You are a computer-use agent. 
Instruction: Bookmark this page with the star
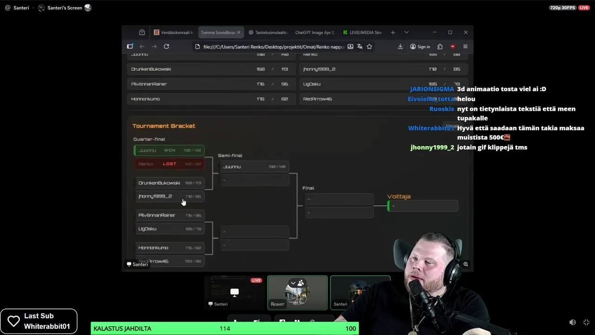(x=369, y=47)
